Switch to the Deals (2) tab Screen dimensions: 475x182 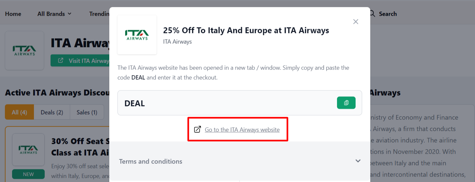point(52,112)
